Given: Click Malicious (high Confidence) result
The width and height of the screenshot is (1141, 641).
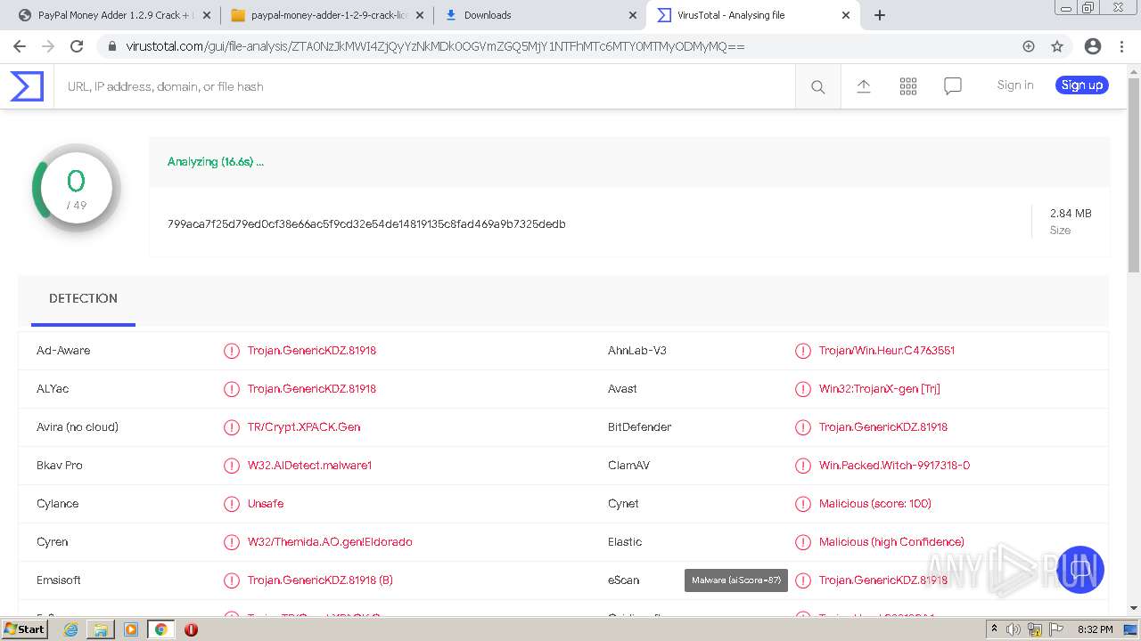Looking at the screenshot, I should [891, 541].
